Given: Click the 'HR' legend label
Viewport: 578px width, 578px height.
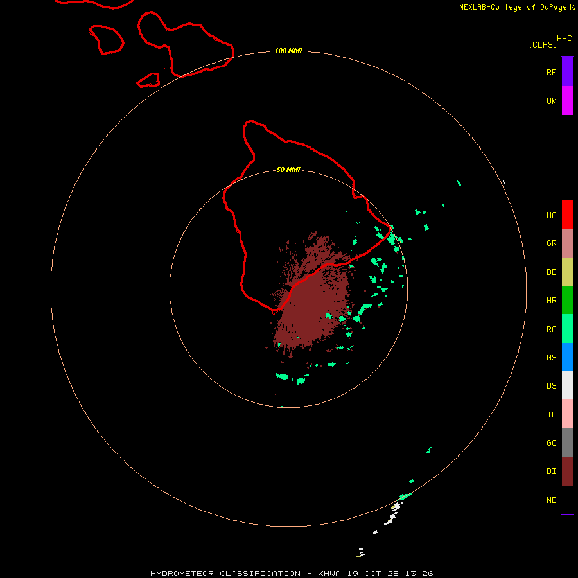Looking at the screenshot, I should point(551,301).
